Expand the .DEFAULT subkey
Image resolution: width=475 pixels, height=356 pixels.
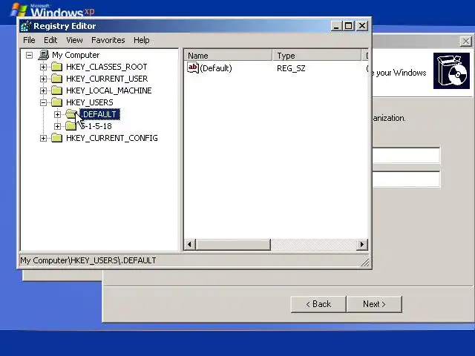(x=57, y=114)
